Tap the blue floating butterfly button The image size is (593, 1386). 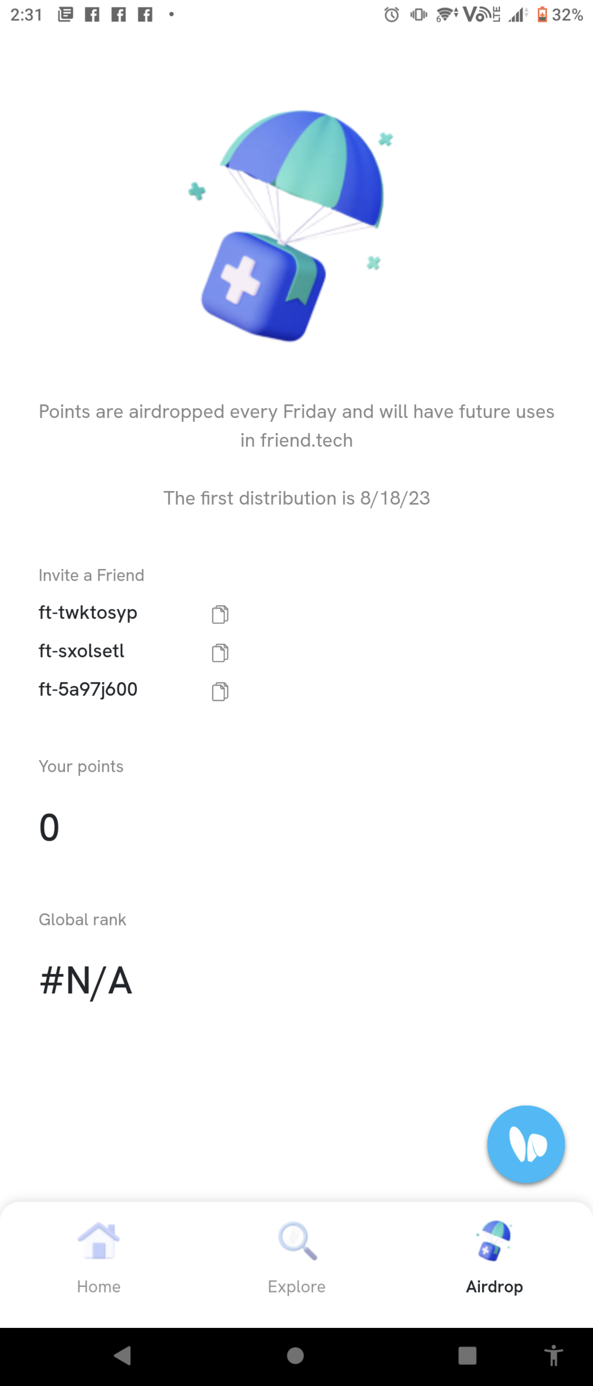coord(526,1145)
